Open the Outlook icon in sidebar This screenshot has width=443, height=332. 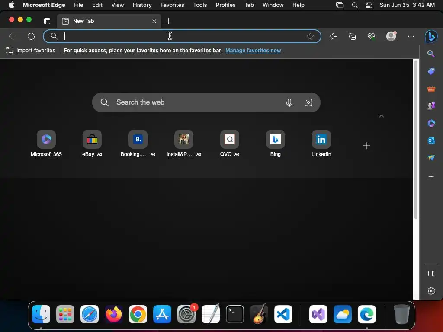click(x=431, y=140)
